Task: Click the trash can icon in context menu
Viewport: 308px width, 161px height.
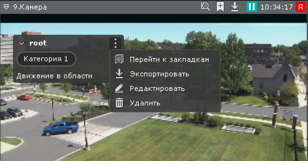Action: tap(119, 103)
